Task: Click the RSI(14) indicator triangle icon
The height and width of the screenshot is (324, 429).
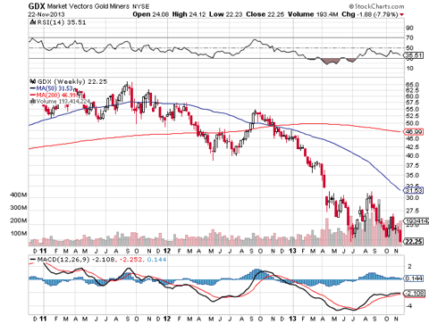Action: coord(33,22)
